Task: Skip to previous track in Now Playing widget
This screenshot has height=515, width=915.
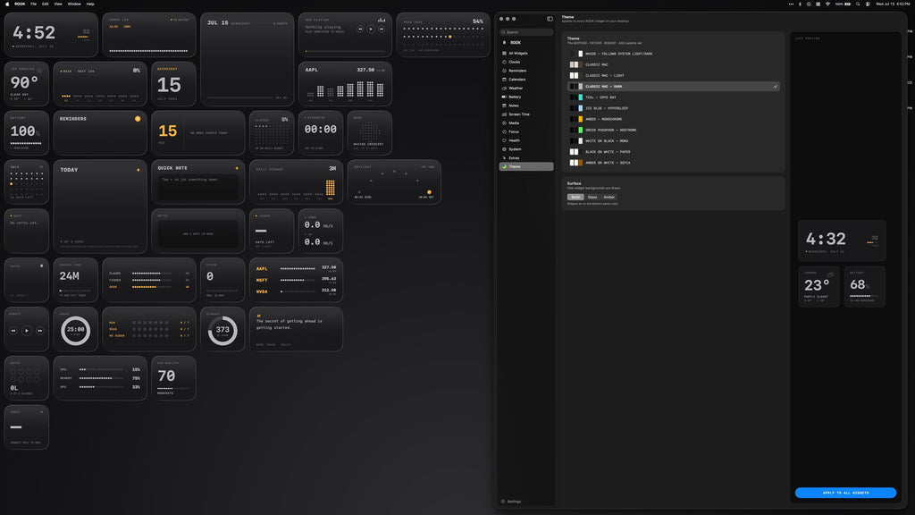Action: (x=360, y=29)
